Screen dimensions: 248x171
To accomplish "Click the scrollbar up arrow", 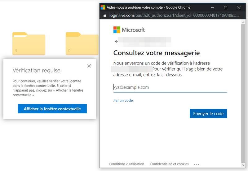I will tap(243, 22).
